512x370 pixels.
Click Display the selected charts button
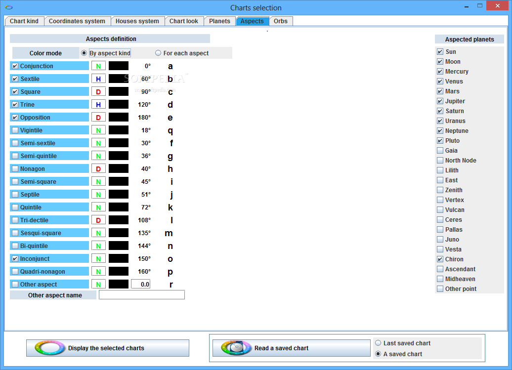click(x=108, y=348)
